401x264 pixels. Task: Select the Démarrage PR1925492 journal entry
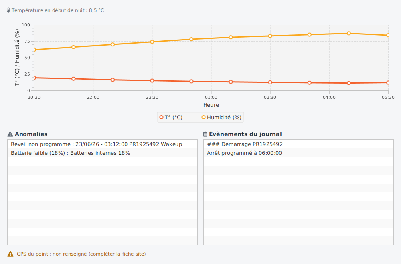pyautogui.click(x=298, y=144)
